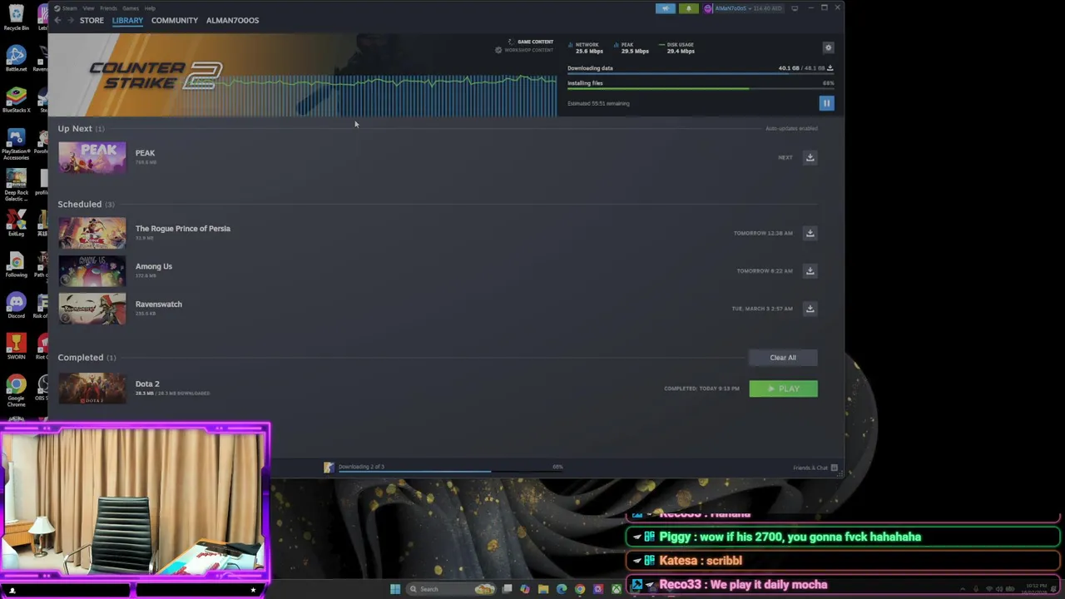
Task: Switch to the LIBRARY tab
Action: (127, 20)
